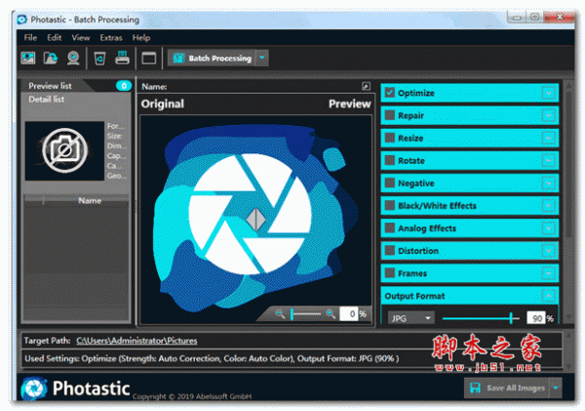Expand the Negative section chevron
This screenshot has width=585, height=411.
[548, 184]
